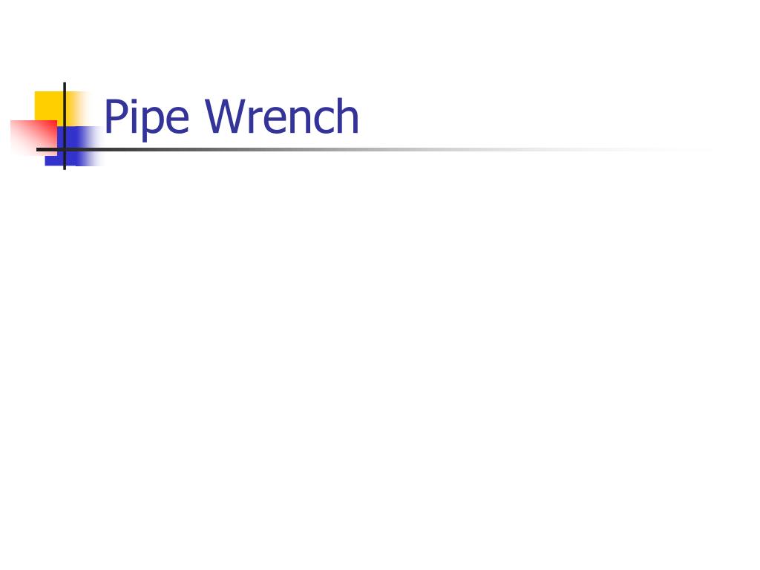
Task: Click the word "Wrench" in the title
Action: (x=281, y=116)
